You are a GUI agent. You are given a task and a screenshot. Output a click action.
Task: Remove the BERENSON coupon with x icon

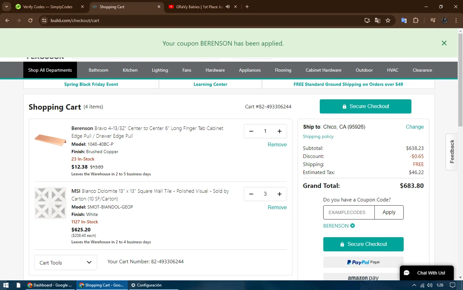[x=352, y=226]
